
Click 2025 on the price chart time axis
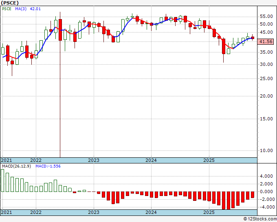point(209,160)
